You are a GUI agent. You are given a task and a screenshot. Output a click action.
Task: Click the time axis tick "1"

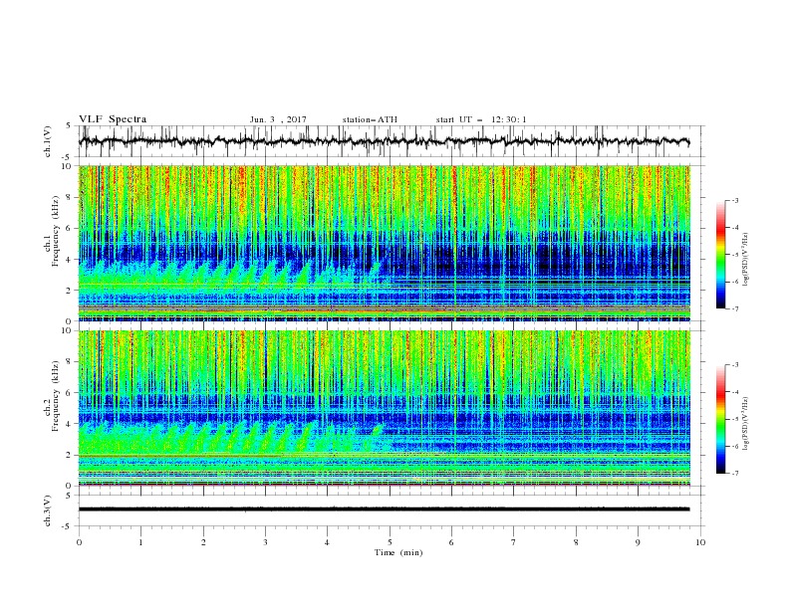(140, 542)
